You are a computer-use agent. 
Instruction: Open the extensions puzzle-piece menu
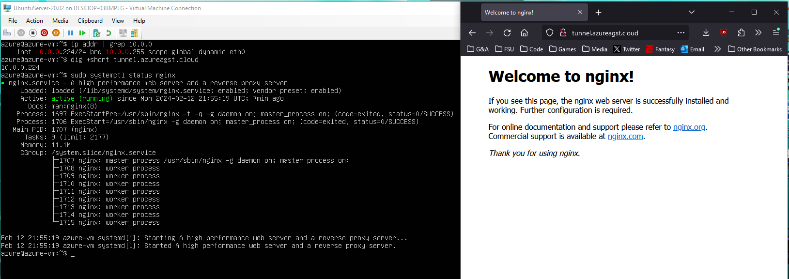tap(741, 33)
